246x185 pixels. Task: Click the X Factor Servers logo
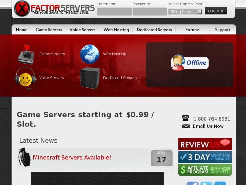pos(54,9)
